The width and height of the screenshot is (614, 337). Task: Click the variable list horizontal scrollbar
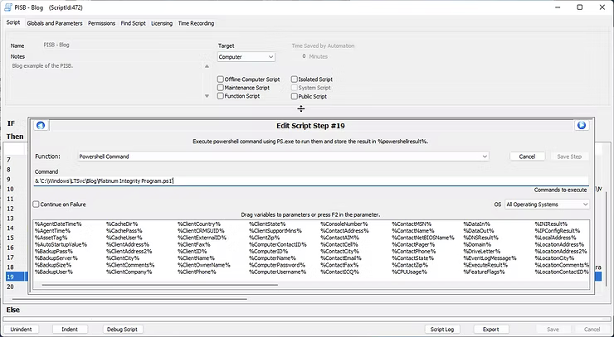[160, 285]
